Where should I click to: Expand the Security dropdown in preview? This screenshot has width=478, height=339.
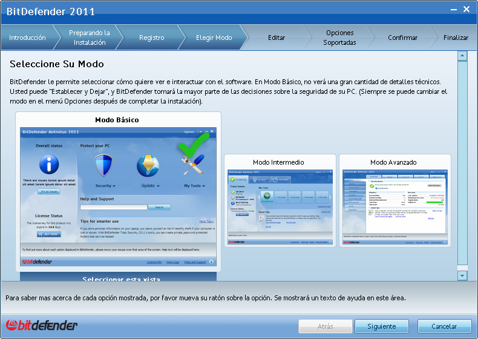coord(105,185)
